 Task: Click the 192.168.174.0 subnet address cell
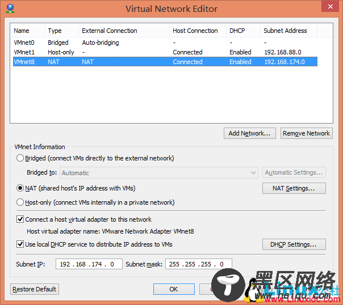pyautogui.click(x=285, y=62)
